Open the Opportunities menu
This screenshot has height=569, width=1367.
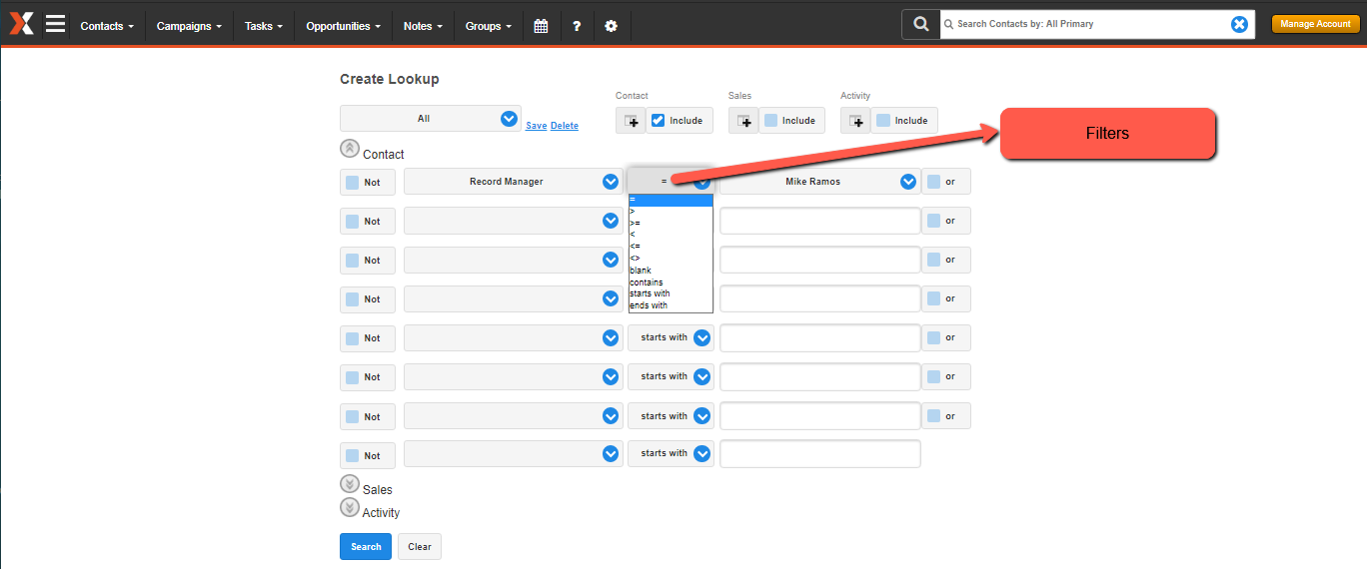pos(343,26)
